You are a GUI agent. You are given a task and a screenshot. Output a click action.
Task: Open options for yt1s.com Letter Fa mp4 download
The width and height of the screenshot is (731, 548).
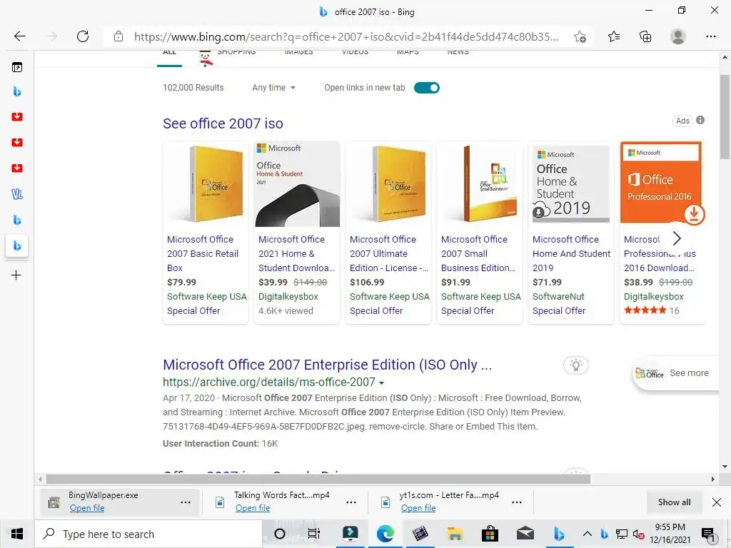click(x=517, y=502)
